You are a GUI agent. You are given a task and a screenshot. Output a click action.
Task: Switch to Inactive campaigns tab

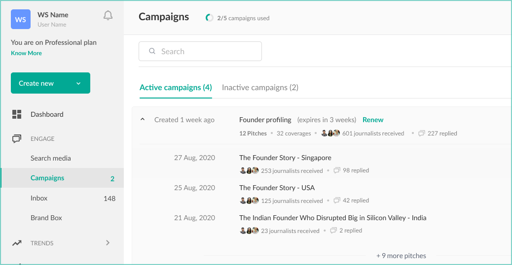[260, 87]
